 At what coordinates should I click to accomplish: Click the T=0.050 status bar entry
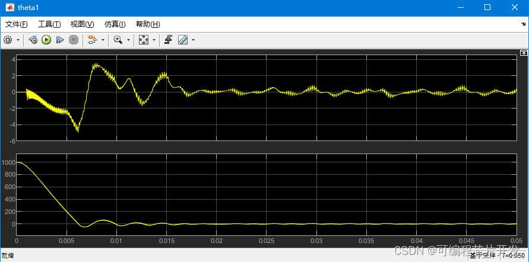(514, 255)
